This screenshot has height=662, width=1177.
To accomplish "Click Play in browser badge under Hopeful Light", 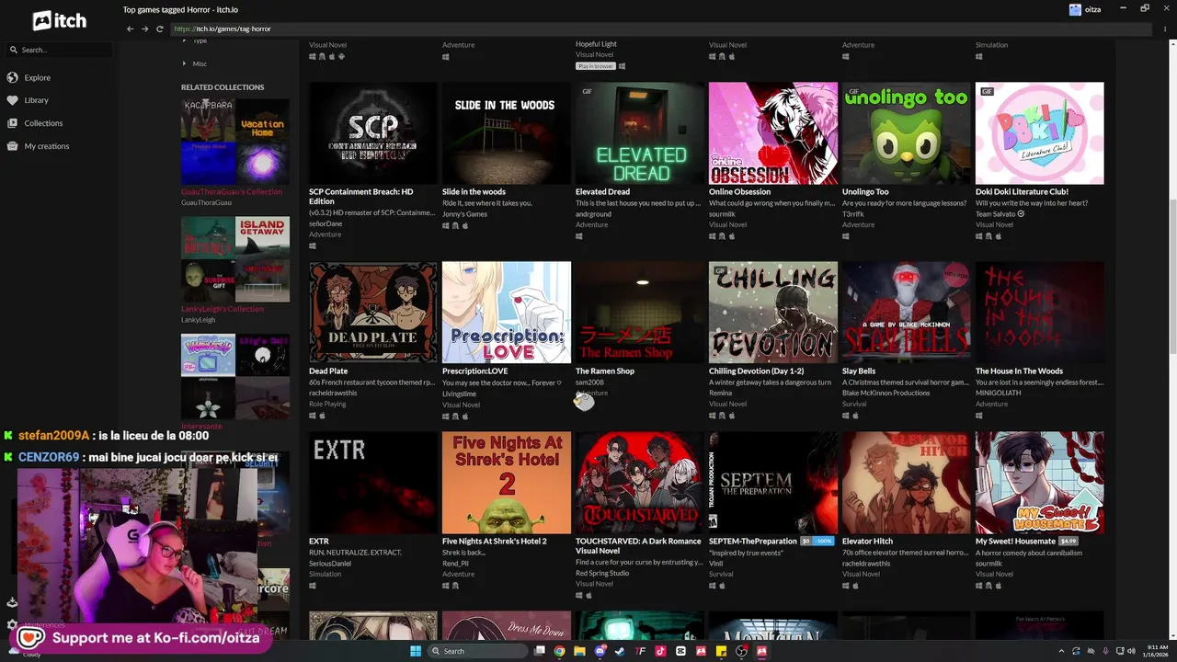I will tap(595, 66).
